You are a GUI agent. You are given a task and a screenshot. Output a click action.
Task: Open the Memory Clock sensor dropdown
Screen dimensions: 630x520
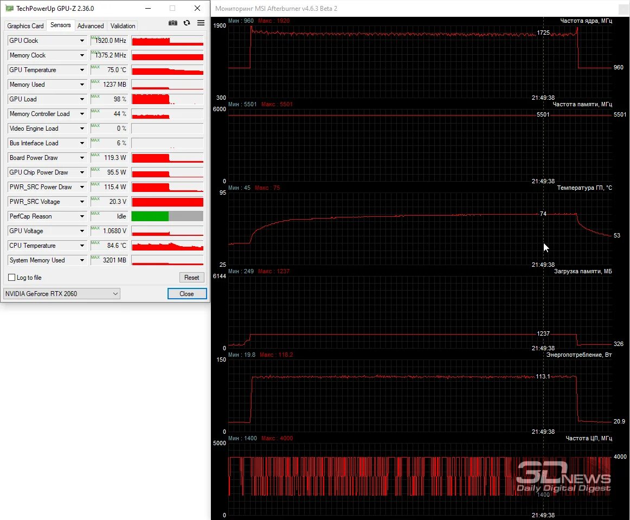tap(82, 55)
